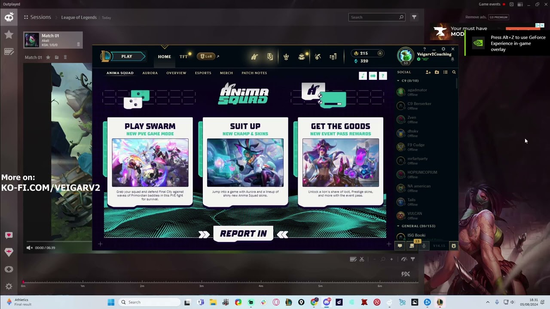Toggle animation button on Anima Squad page
Screen dimensions: 550x309
coord(373,76)
